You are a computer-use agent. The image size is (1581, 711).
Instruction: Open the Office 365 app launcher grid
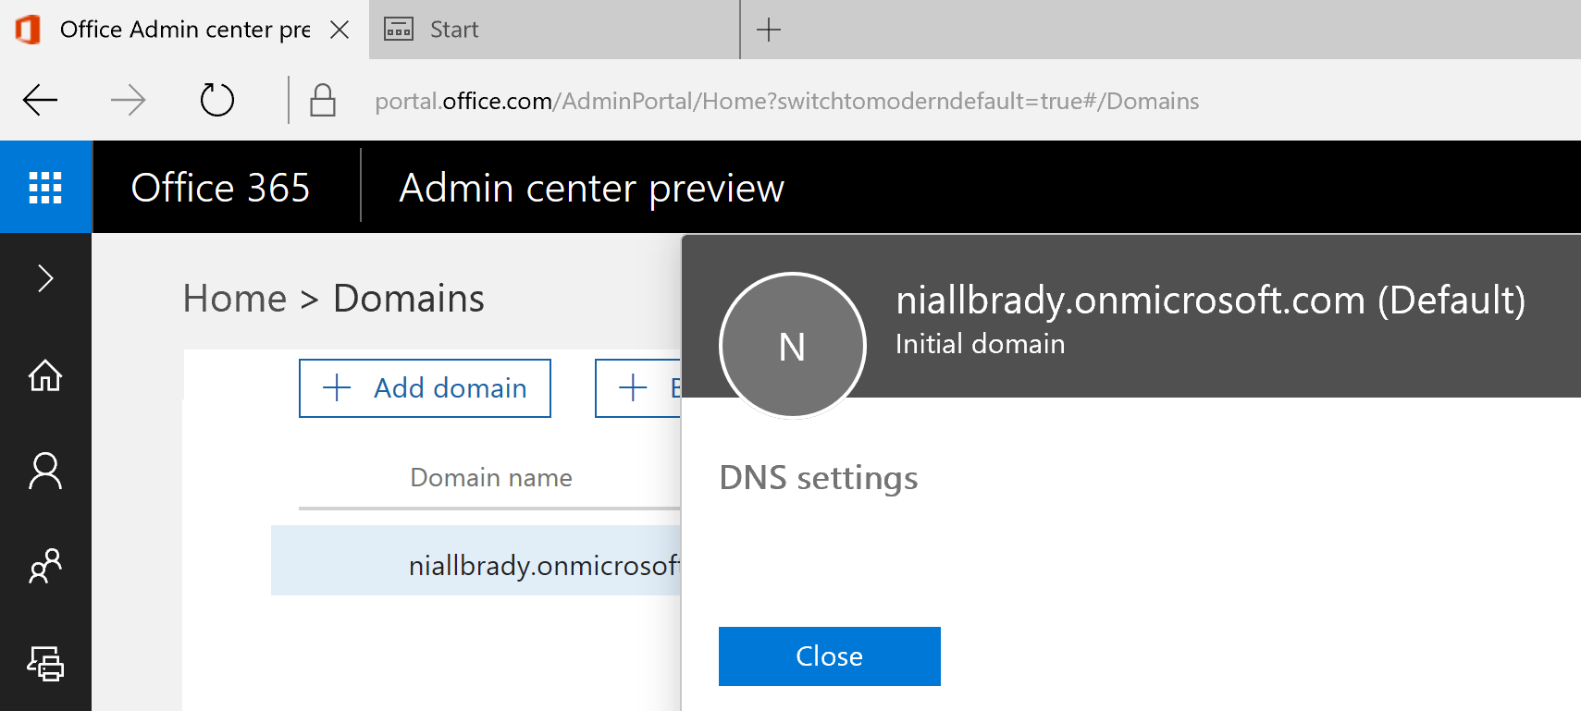pos(45,187)
